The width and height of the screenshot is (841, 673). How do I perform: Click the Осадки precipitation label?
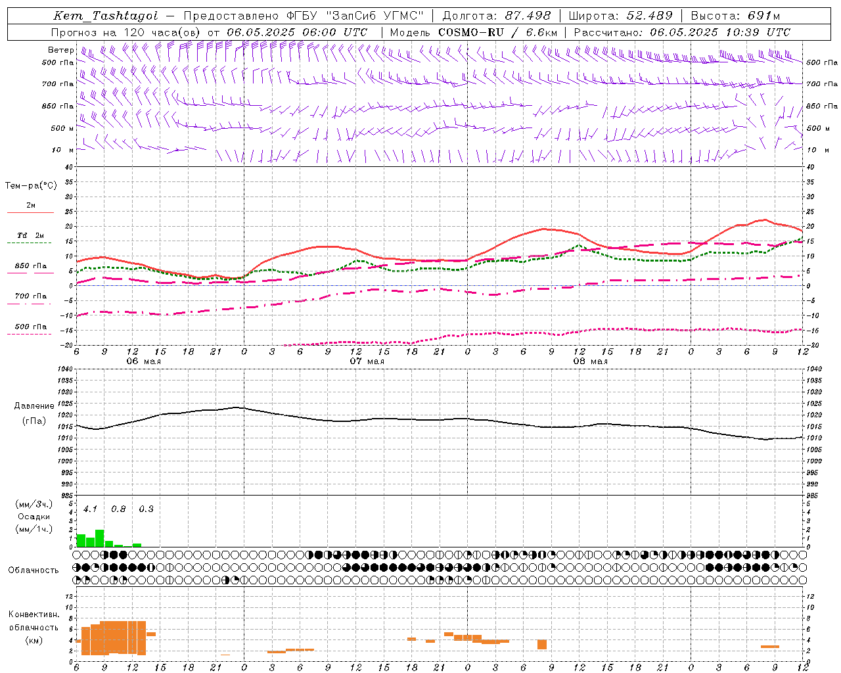(34, 517)
